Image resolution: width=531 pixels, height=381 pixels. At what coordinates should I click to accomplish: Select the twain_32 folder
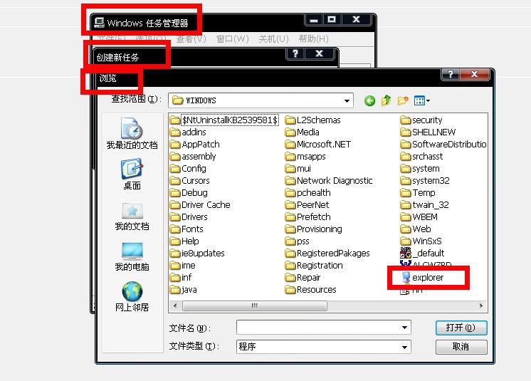click(425, 205)
